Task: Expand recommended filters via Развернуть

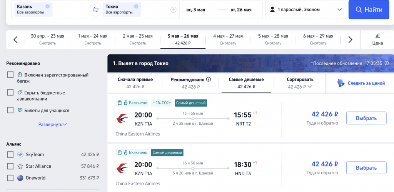Action: [52, 124]
